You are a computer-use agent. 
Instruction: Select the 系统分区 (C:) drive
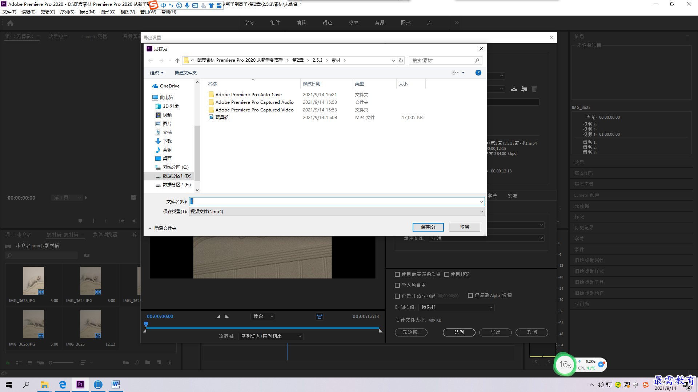176,167
